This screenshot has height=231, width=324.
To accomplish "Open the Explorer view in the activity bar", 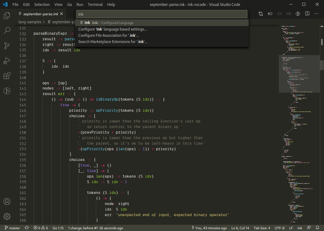I will tap(7, 16).
